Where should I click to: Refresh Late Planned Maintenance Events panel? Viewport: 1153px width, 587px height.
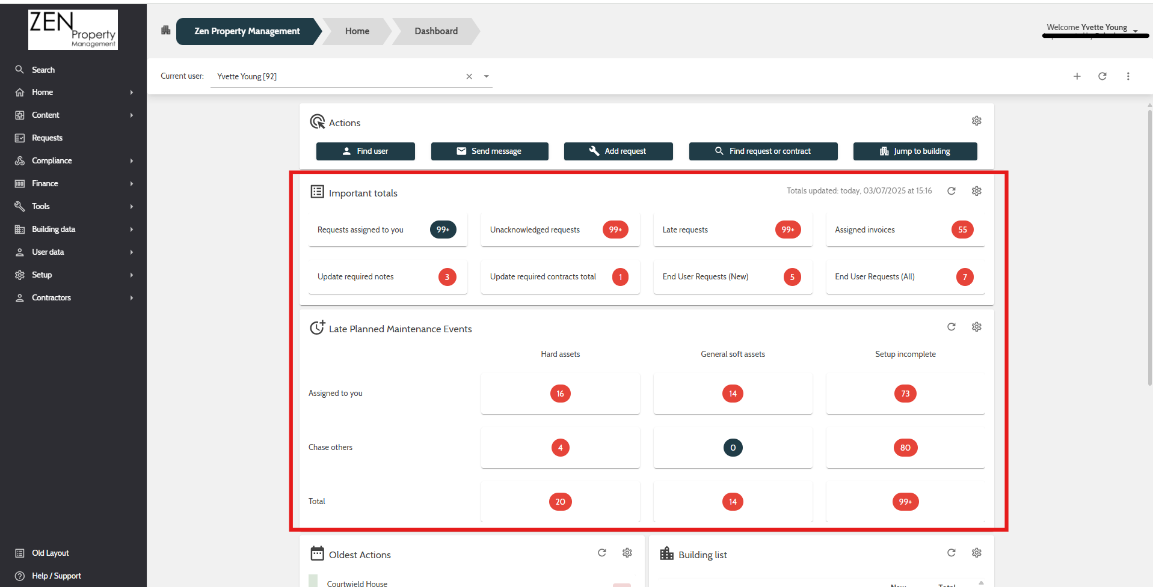coord(952,327)
